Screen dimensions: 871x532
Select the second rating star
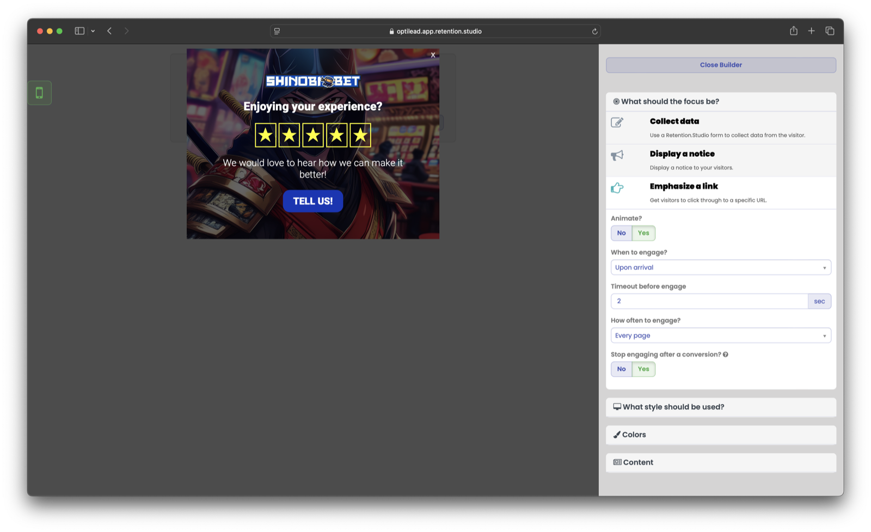point(289,135)
